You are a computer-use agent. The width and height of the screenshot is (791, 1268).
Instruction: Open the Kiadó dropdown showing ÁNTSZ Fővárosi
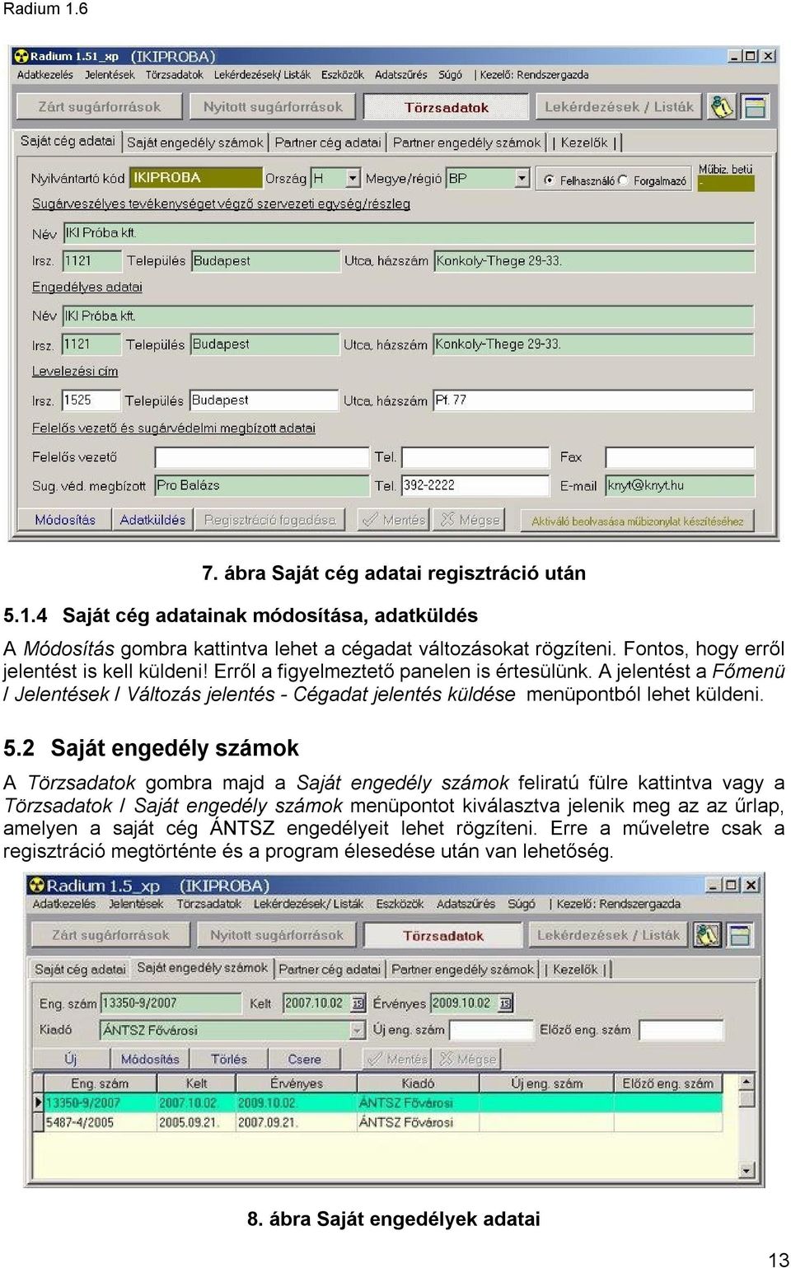pos(358,1030)
